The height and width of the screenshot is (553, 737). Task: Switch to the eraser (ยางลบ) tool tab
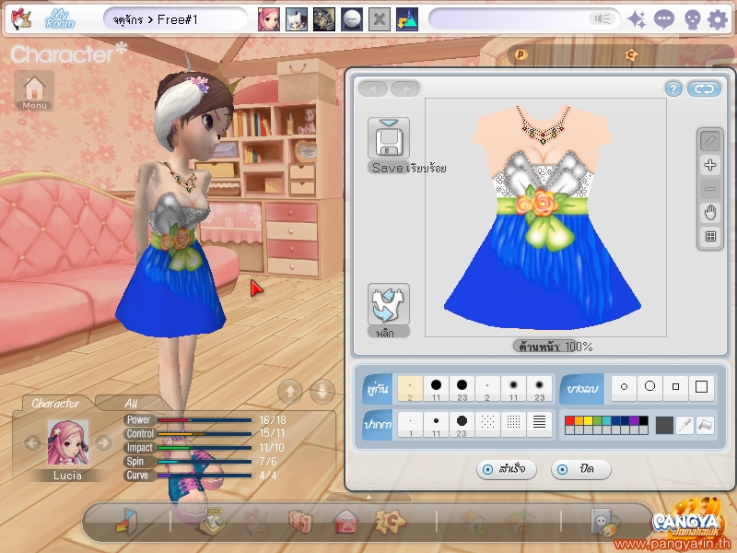(x=582, y=389)
